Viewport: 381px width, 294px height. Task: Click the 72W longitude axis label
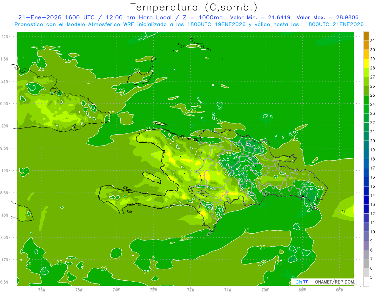190,290
